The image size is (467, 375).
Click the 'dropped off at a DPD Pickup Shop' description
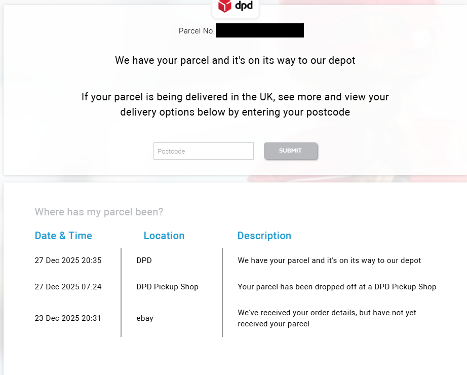[337, 287]
